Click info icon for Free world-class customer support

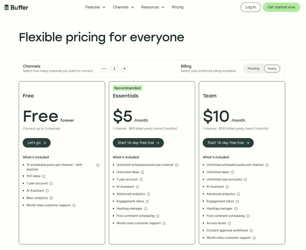(x=74, y=205)
